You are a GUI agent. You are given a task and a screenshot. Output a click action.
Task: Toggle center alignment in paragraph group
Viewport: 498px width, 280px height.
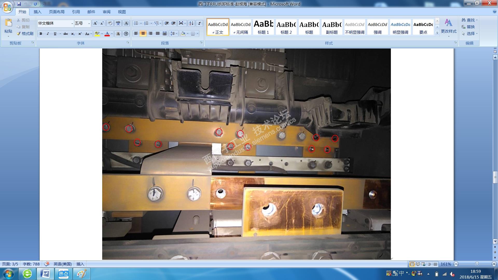143,33
